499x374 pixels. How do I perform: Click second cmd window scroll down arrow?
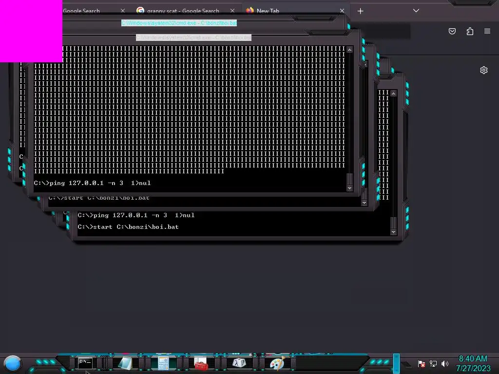364,203
